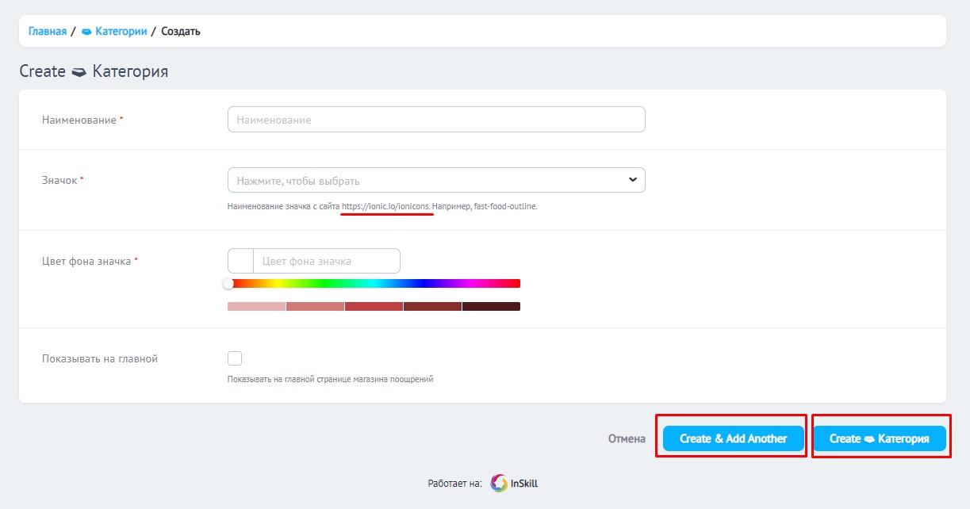Pick cyan on the rainbow hue bar
Image resolution: width=970 pixels, height=509 pixels.
[374, 283]
